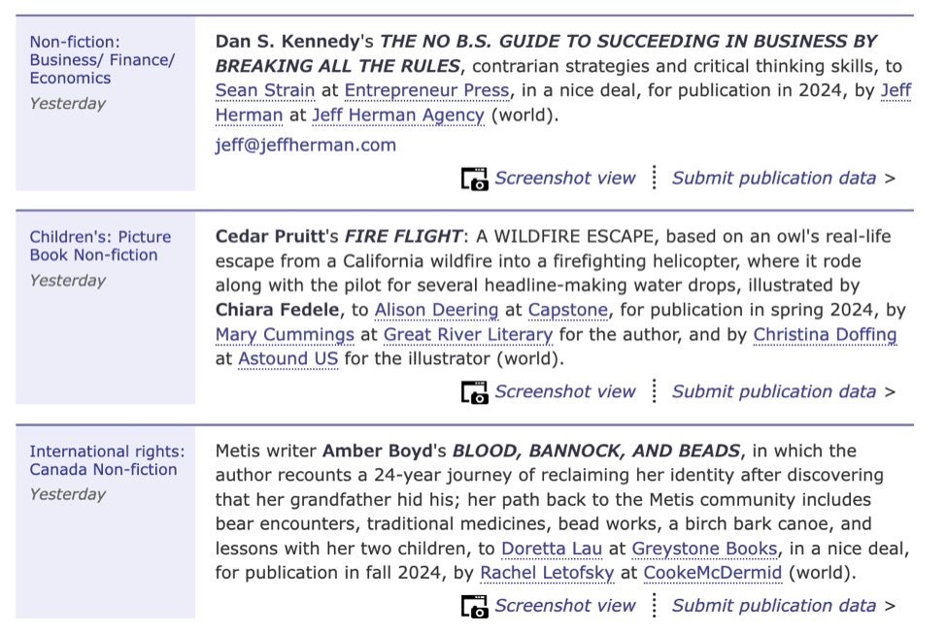Screen dimensions: 947x635
Task: Click the screenshot camera icon in Fire Flight deal
Action: (474, 392)
